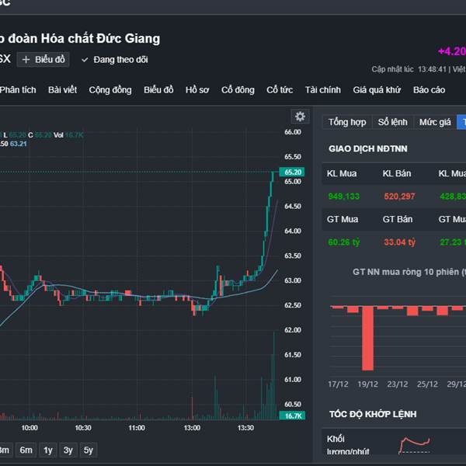Click the 23/12 date label
This screenshot has height=466, width=466.
398,384
